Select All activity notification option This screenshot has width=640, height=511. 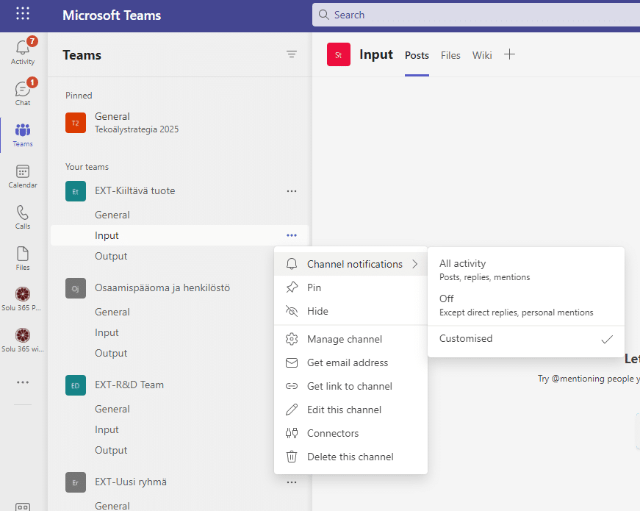pyautogui.click(x=525, y=270)
